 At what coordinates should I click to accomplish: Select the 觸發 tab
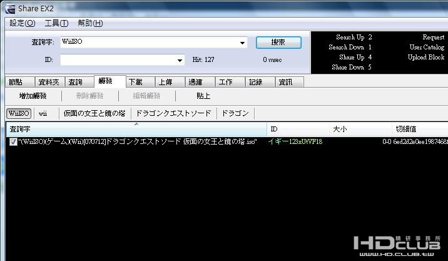coord(110,81)
